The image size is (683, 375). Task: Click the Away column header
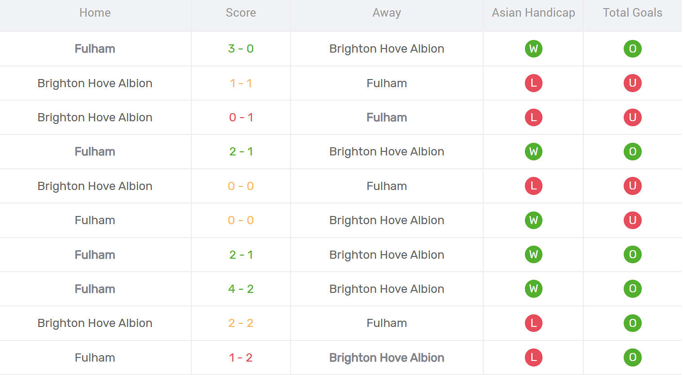387,13
